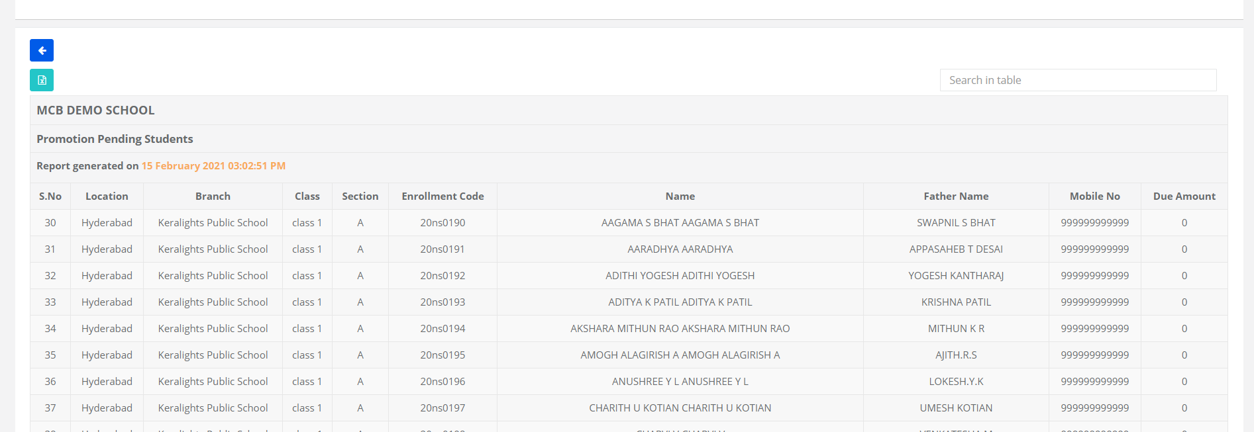Sort by Mobile No column header
This screenshot has width=1254, height=432.
click(x=1095, y=196)
